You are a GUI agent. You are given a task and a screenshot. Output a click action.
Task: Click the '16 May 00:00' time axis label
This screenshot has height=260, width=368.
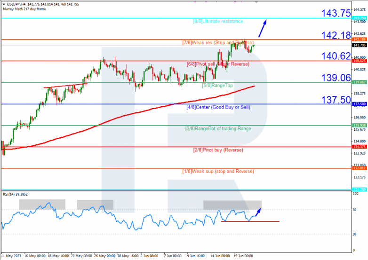(x=35, y=256)
